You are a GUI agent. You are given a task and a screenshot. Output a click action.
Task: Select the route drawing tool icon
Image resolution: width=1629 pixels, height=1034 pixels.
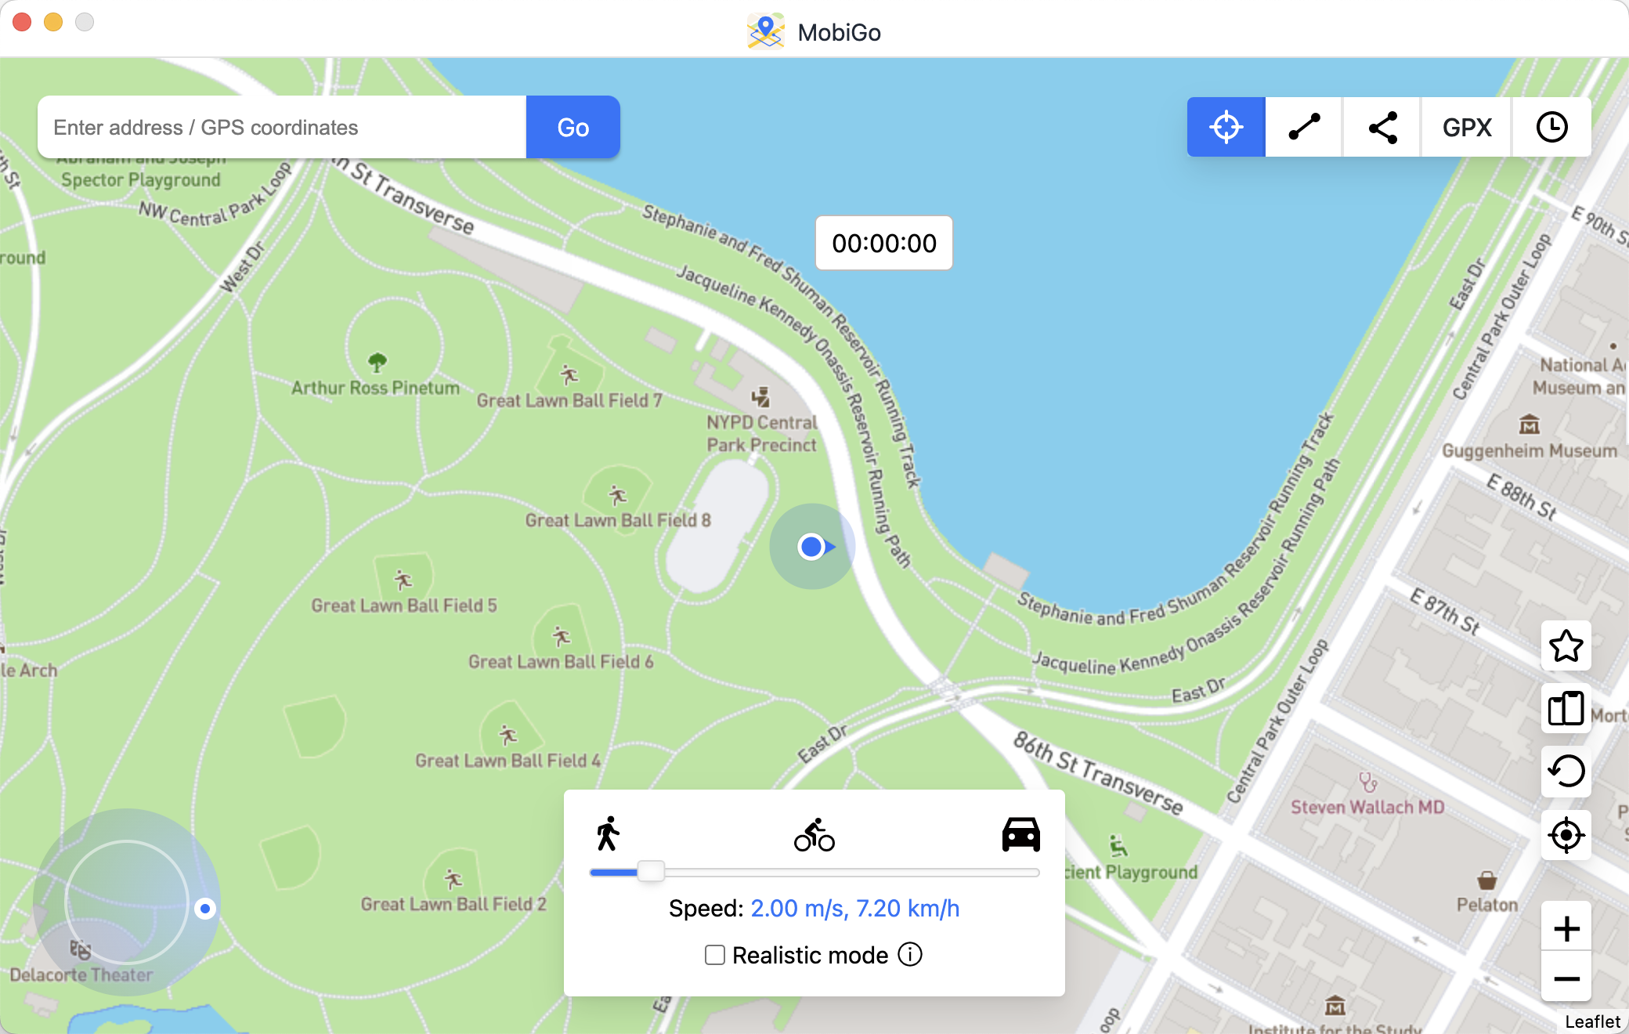[x=1305, y=127]
